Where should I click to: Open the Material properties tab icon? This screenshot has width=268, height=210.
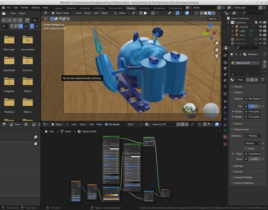[x=225, y=137]
